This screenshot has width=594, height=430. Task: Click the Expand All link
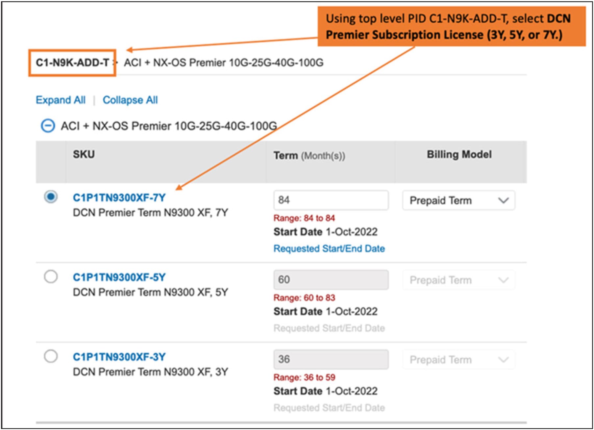(x=61, y=100)
